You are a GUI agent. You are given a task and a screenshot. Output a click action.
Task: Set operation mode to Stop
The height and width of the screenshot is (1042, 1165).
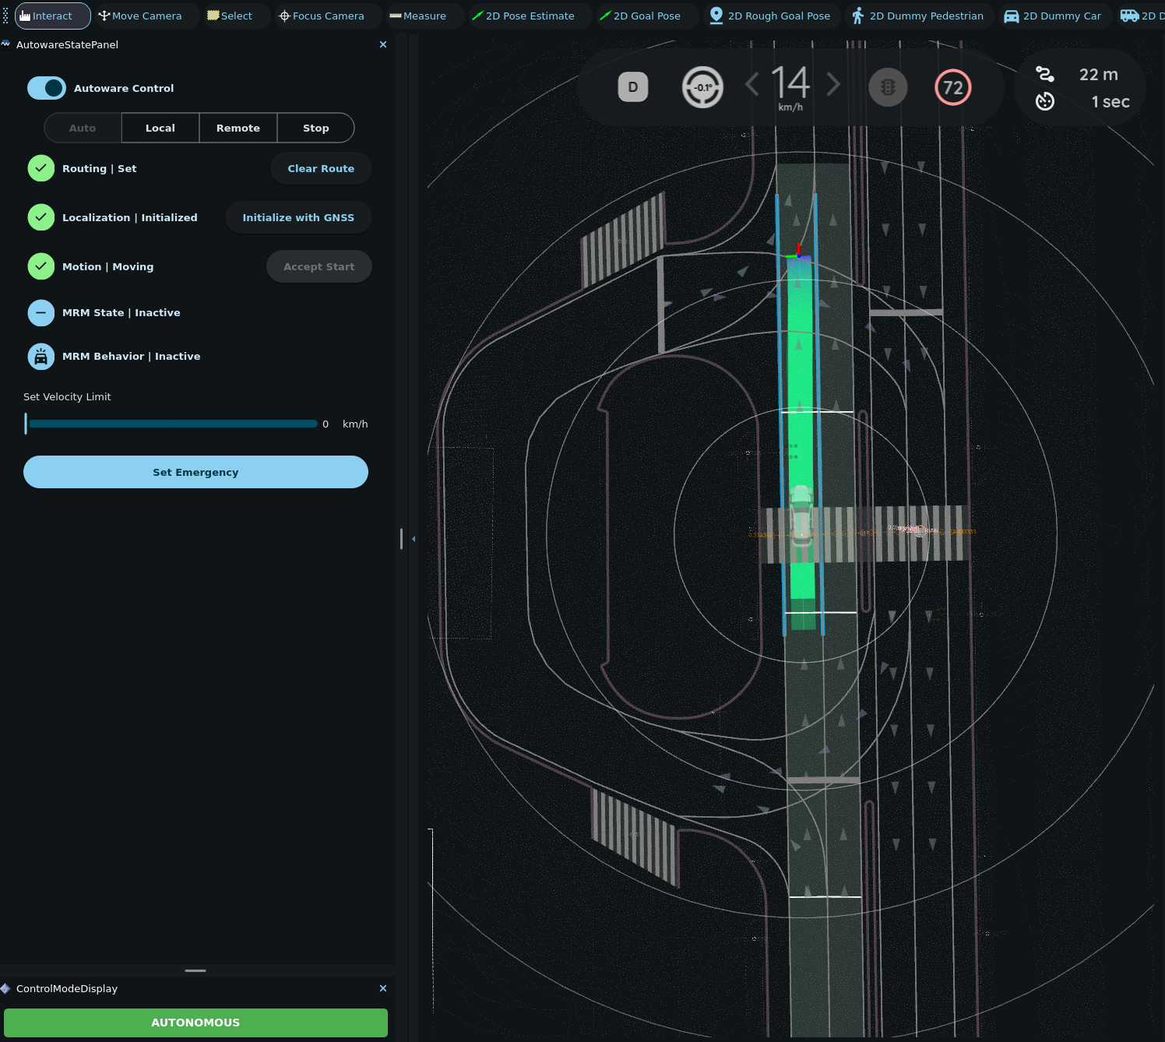coord(315,128)
